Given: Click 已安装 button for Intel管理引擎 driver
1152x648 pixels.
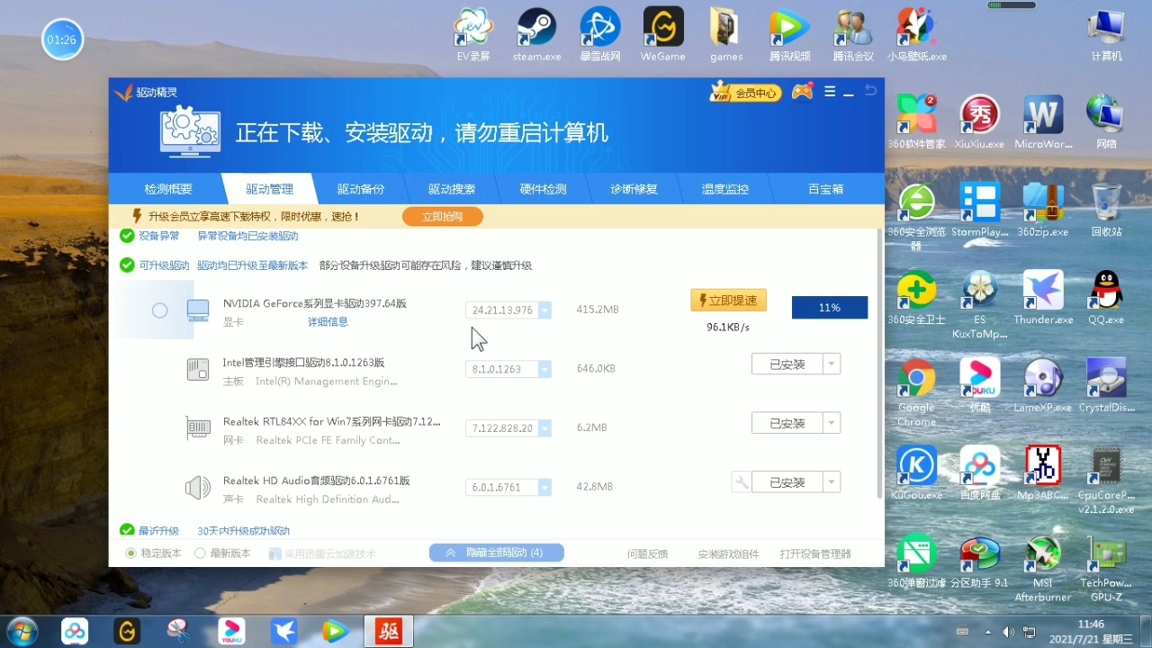Looking at the screenshot, I should coord(787,364).
